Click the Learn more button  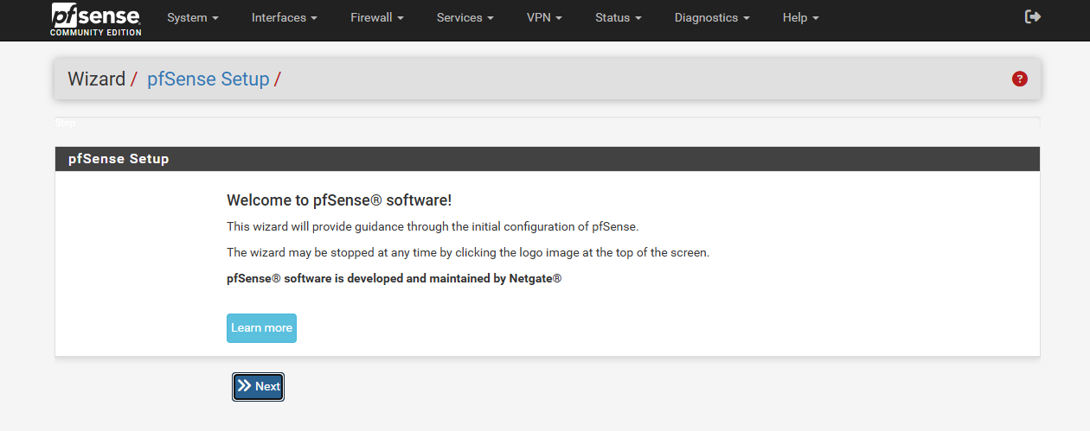pyautogui.click(x=261, y=328)
